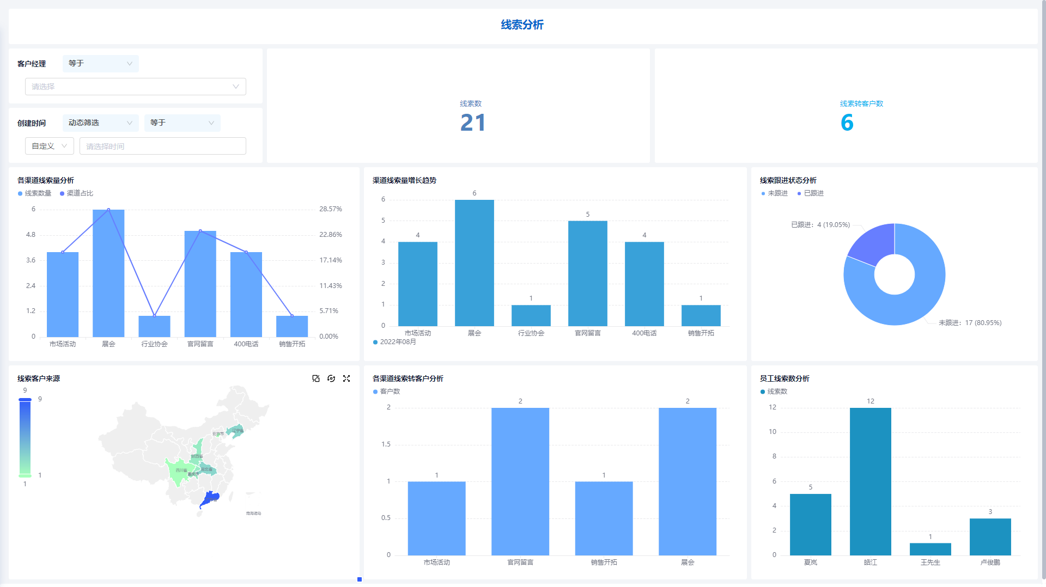Click the lower handle of the map value slider
Image resolution: width=1046 pixels, height=587 pixels.
pos(25,475)
